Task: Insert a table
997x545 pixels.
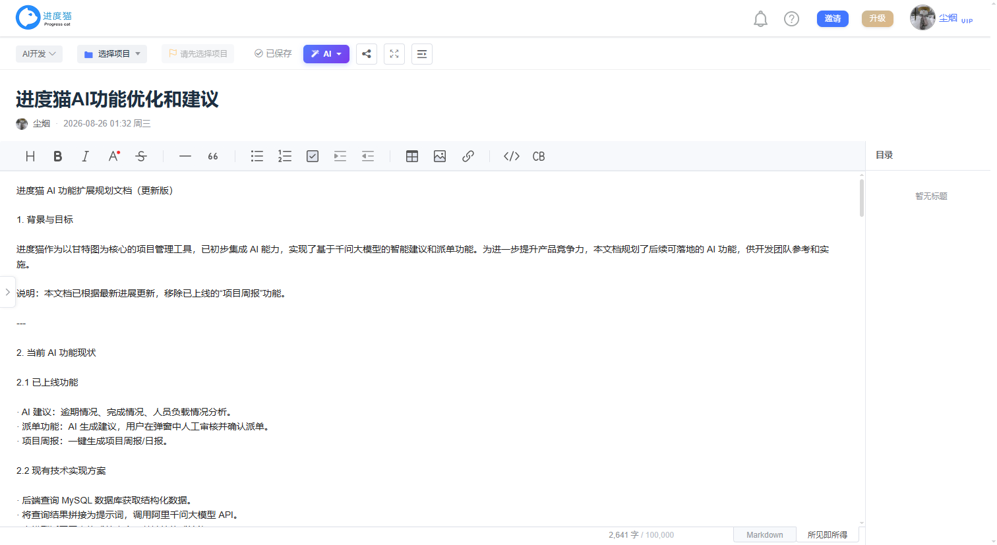Action: click(412, 156)
